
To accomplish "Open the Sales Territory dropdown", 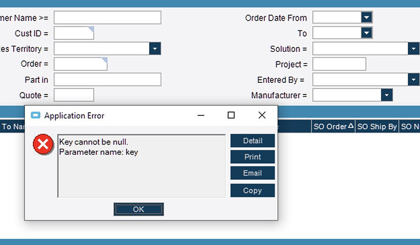I will coord(155,49).
